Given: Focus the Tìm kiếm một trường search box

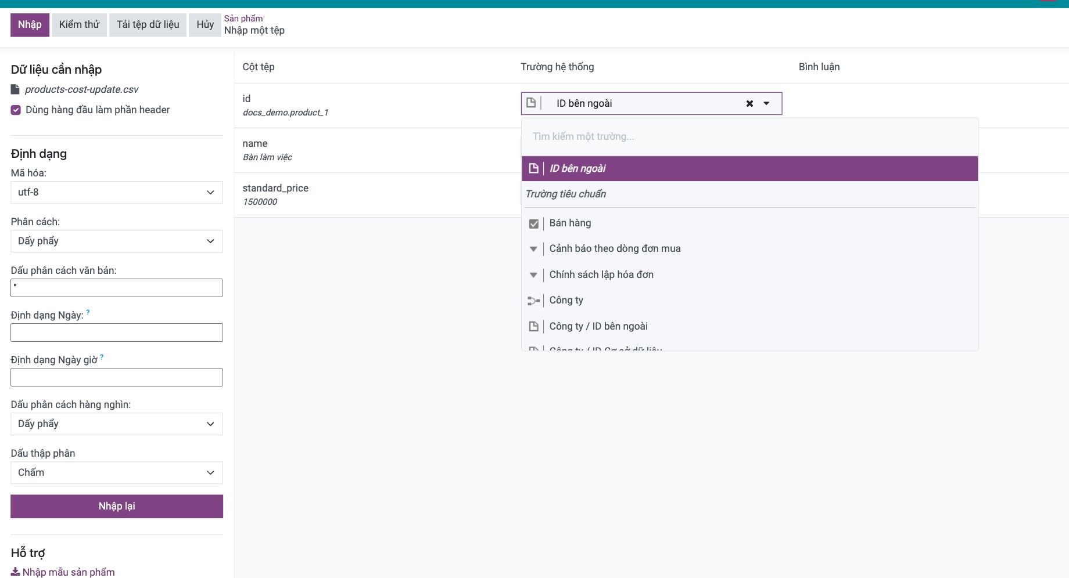Looking at the screenshot, I should click(x=749, y=136).
